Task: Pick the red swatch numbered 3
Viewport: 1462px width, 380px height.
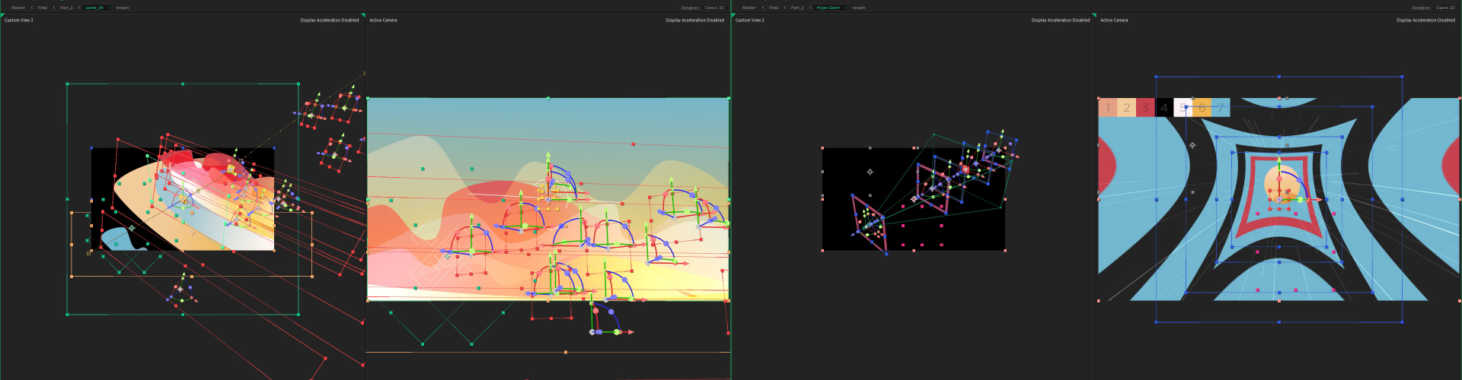Action: point(1145,108)
